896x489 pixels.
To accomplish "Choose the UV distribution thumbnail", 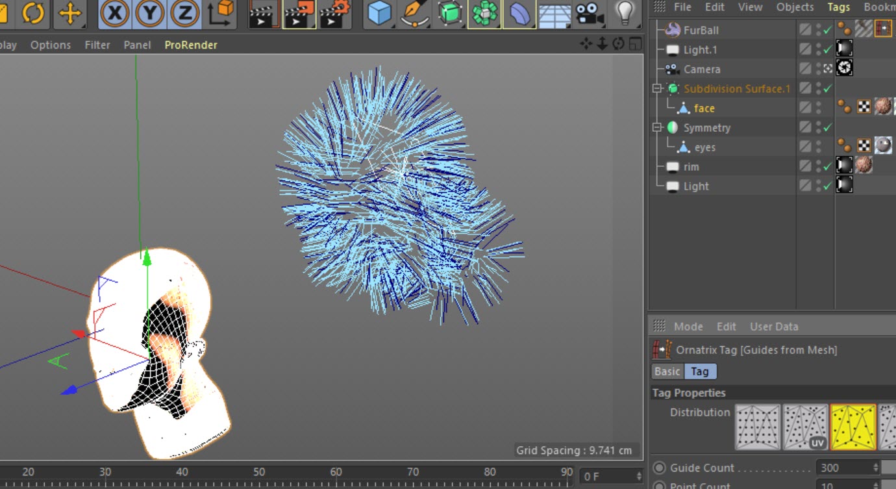I will [x=805, y=427].
